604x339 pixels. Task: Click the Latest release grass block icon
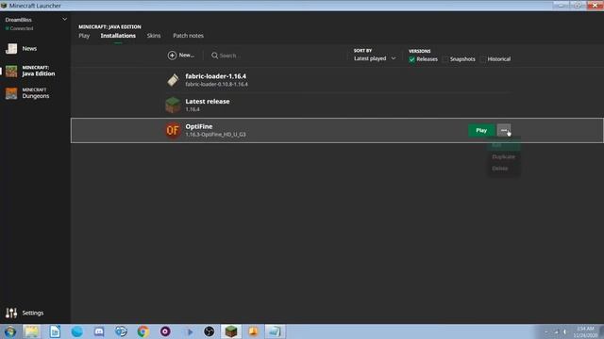(x=173, y=105)
